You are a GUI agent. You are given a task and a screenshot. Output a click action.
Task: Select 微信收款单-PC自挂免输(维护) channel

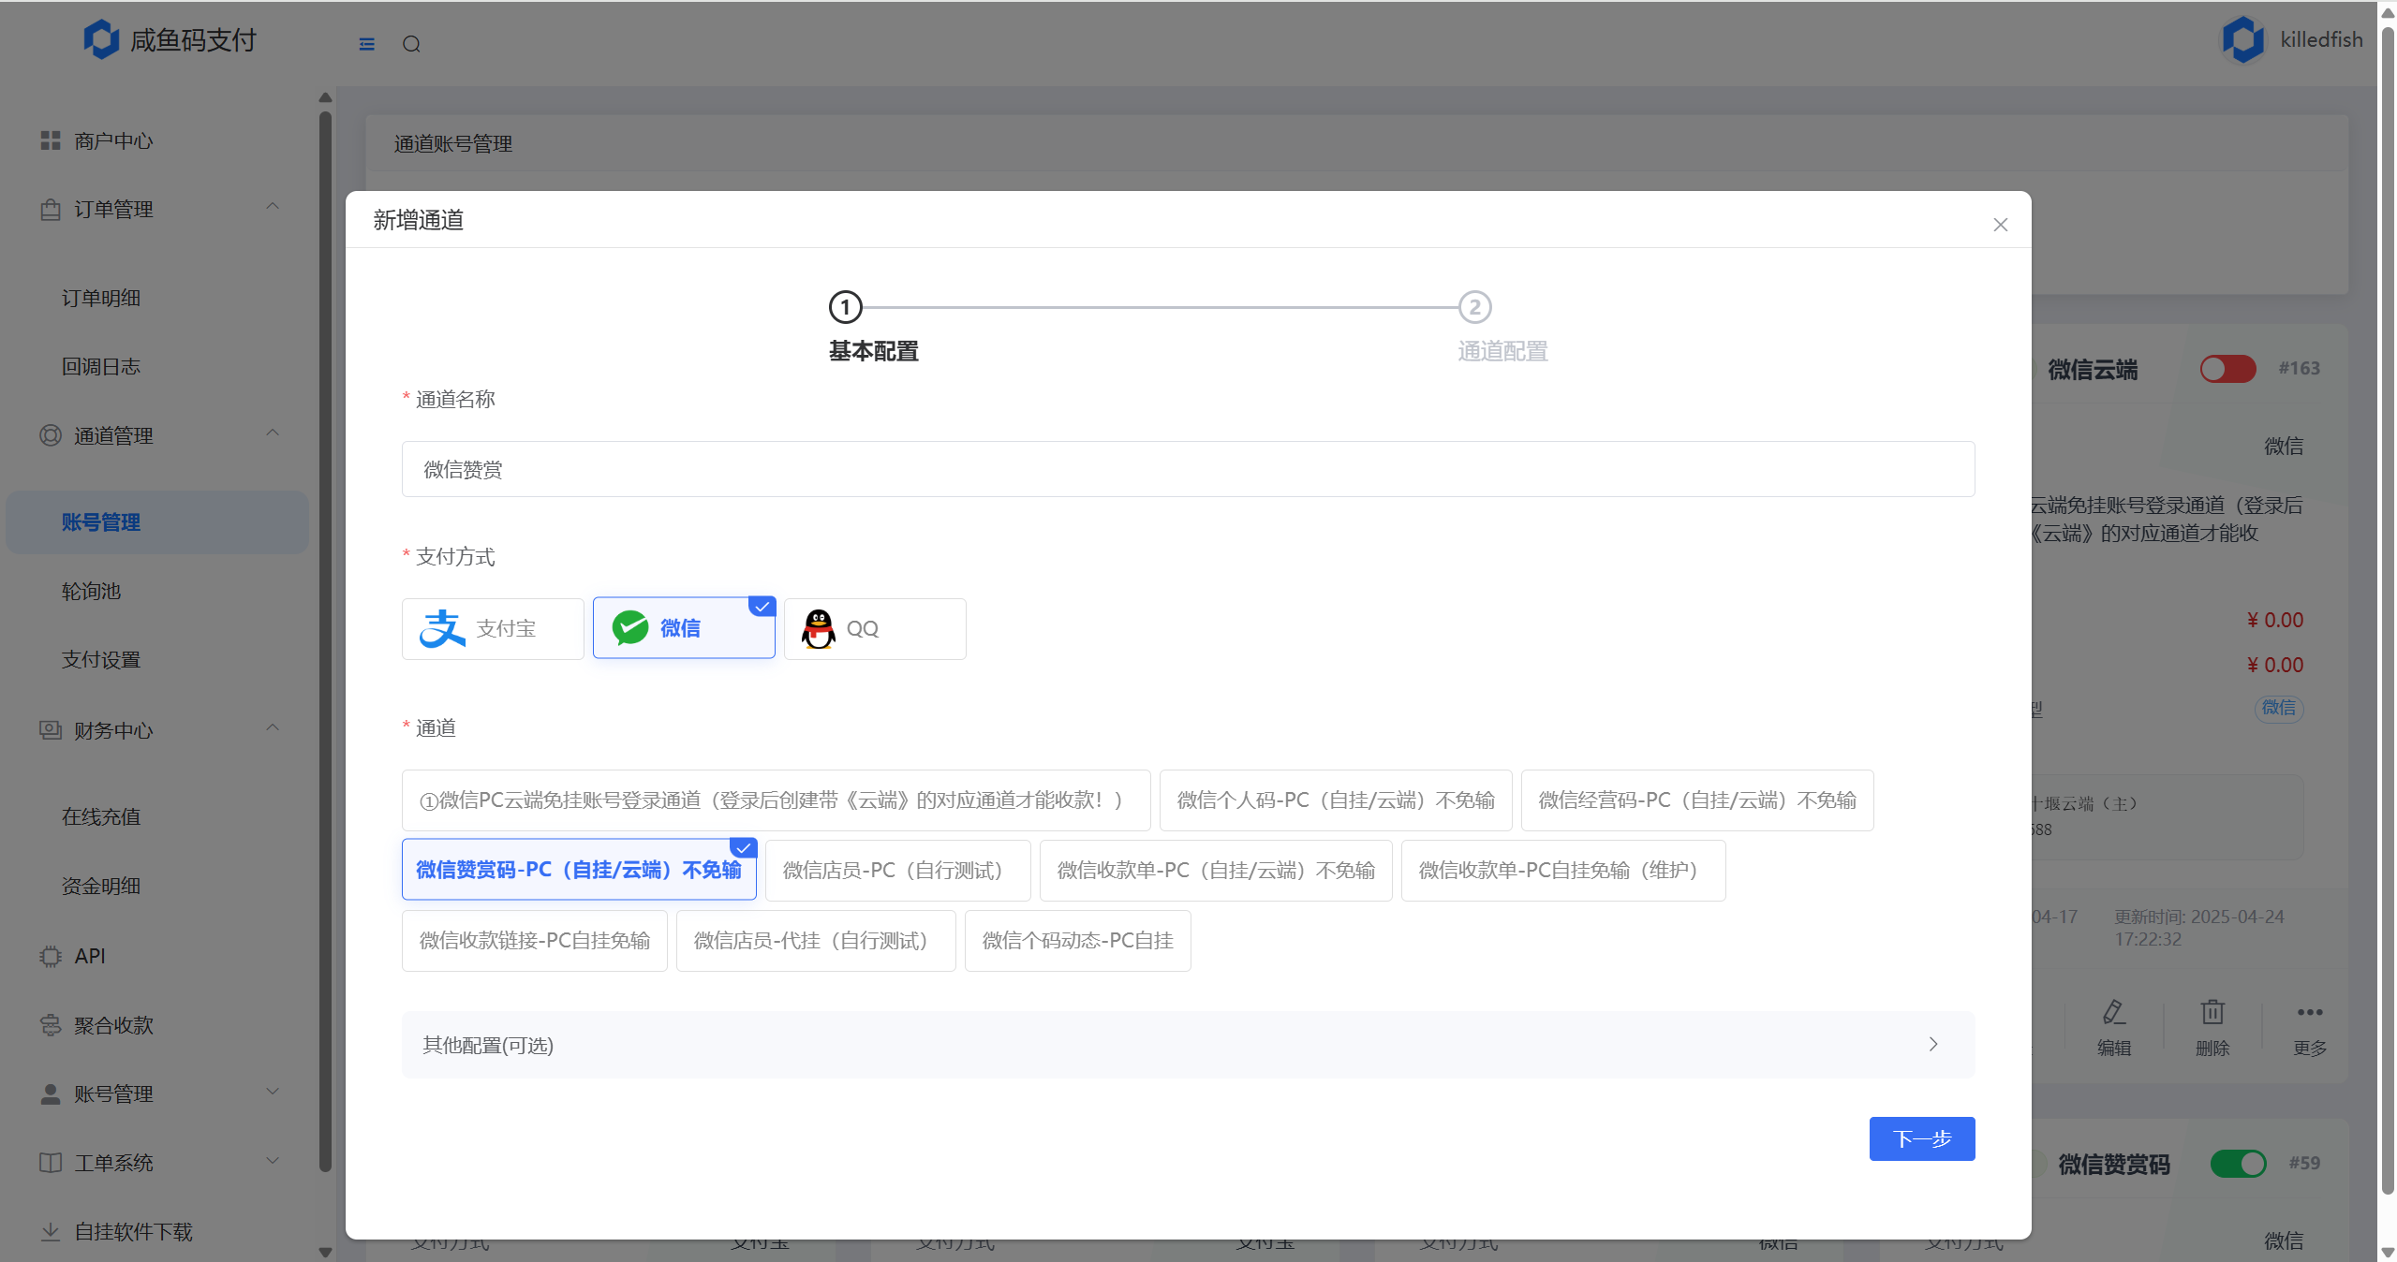tap(1563, 871)
